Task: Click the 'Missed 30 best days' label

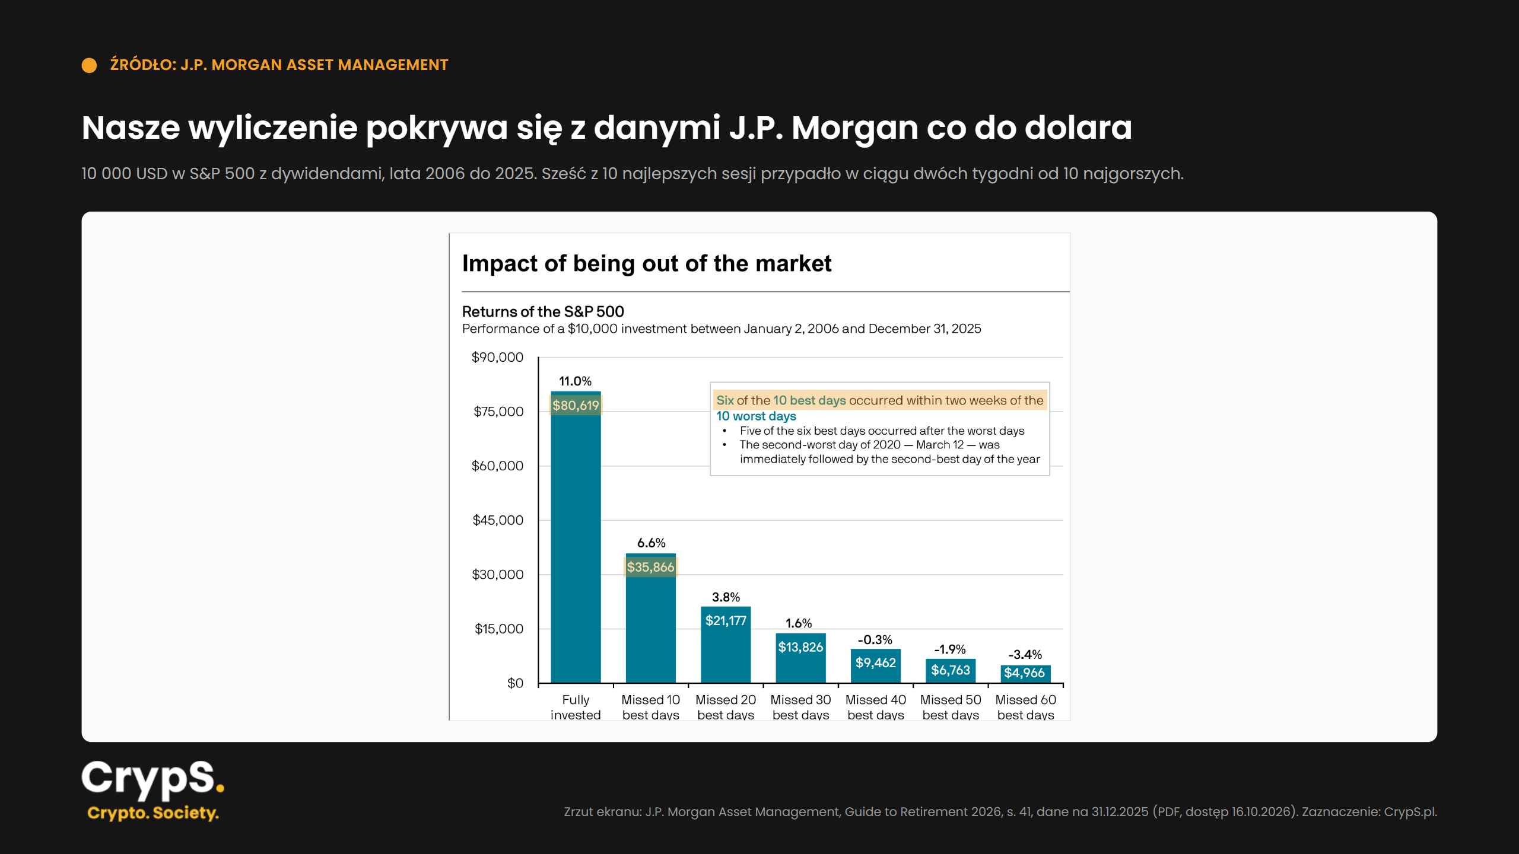Action: pyautogui.click(x=800, y=707)
